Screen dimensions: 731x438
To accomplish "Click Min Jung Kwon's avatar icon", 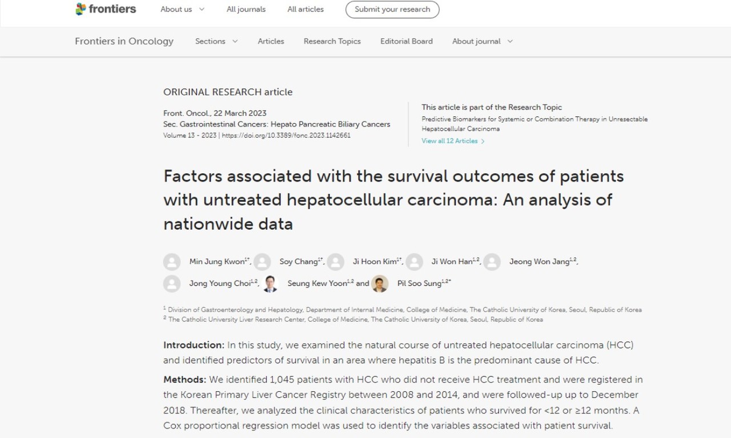I will coord(172,262).
